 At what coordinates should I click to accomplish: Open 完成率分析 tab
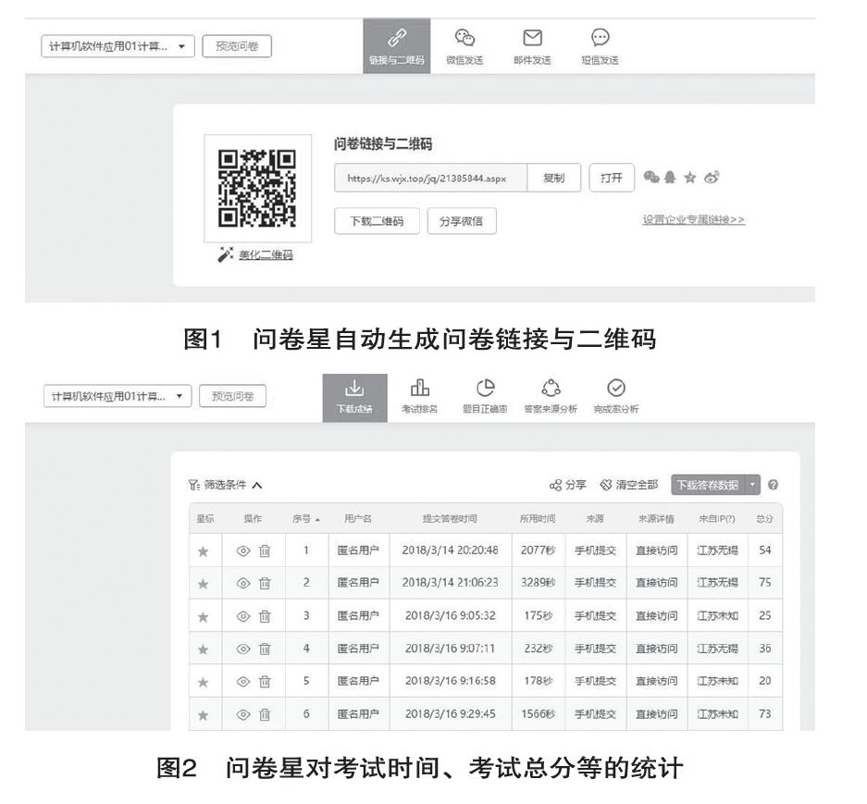616,398
